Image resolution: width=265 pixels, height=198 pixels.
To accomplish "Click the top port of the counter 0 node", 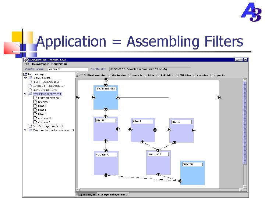I will (x=106, y=151).
